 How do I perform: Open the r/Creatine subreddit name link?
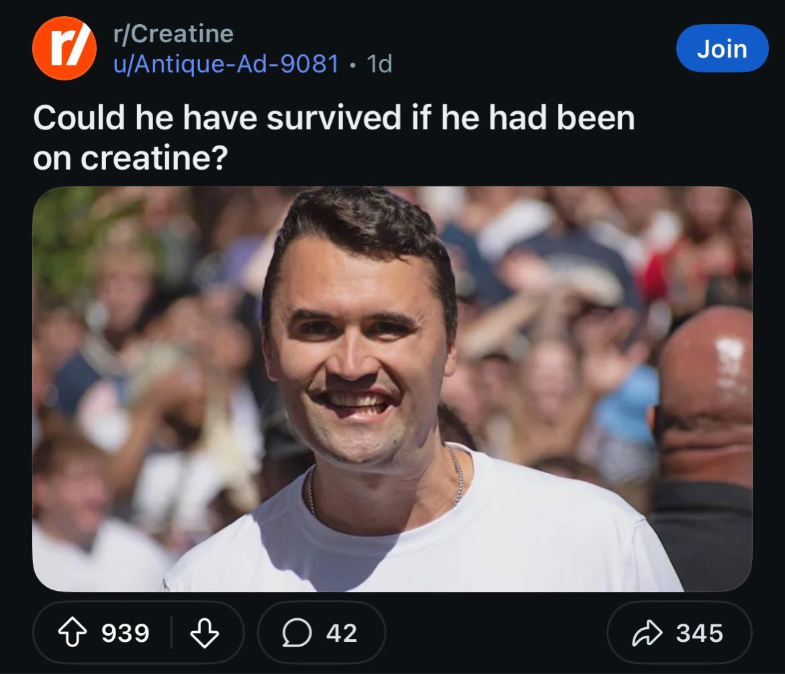point(173,34)
